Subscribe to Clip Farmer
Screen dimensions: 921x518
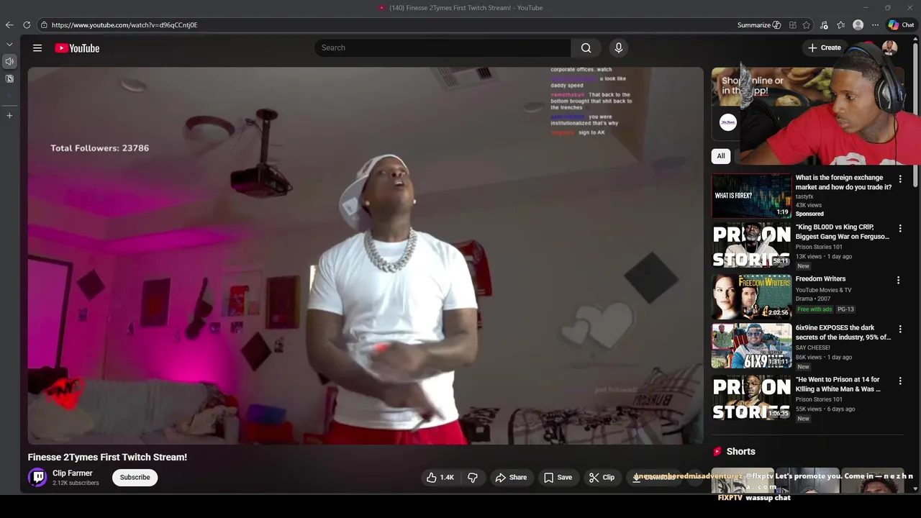tap(135, 478)
